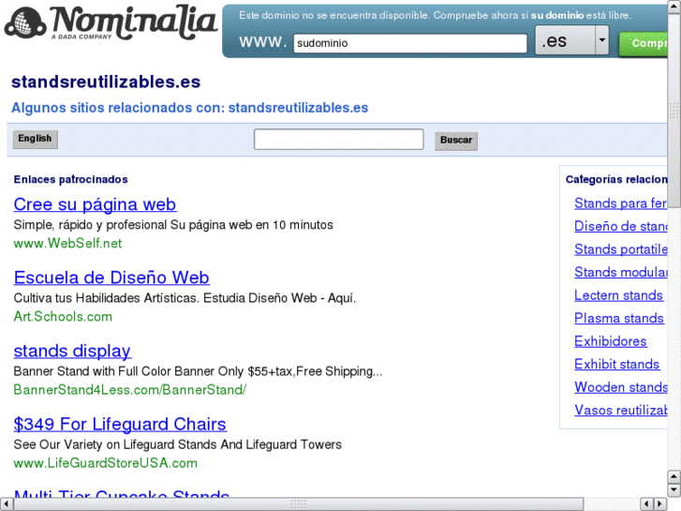Click the Nominalia logo
681x511 pixels.
coord(111,23)
